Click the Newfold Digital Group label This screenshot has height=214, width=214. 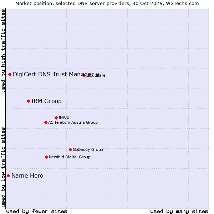[70, 157]
